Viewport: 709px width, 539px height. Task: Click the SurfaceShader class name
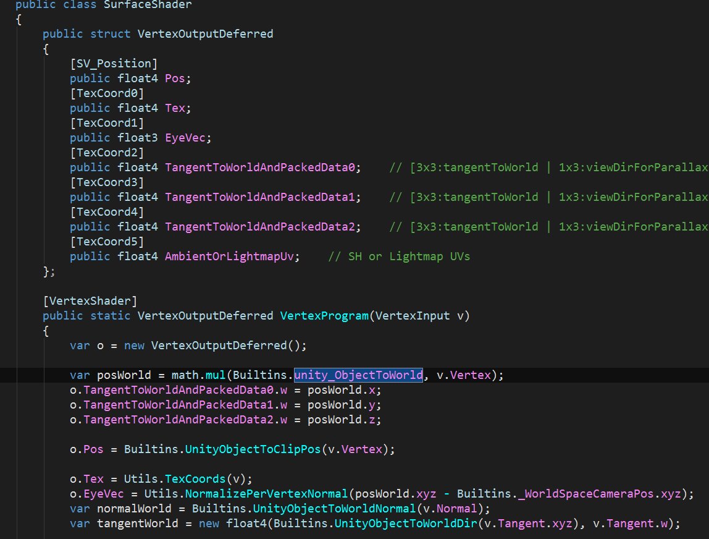click(148, 4)
